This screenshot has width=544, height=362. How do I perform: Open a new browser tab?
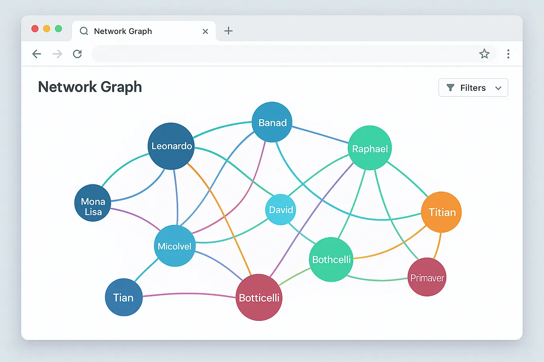pos(228,31)
